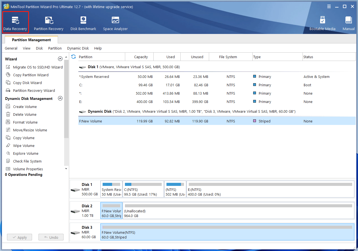Select the Partition Management tab
Viewport: 358px width, 251px height.
coord(32,40)
